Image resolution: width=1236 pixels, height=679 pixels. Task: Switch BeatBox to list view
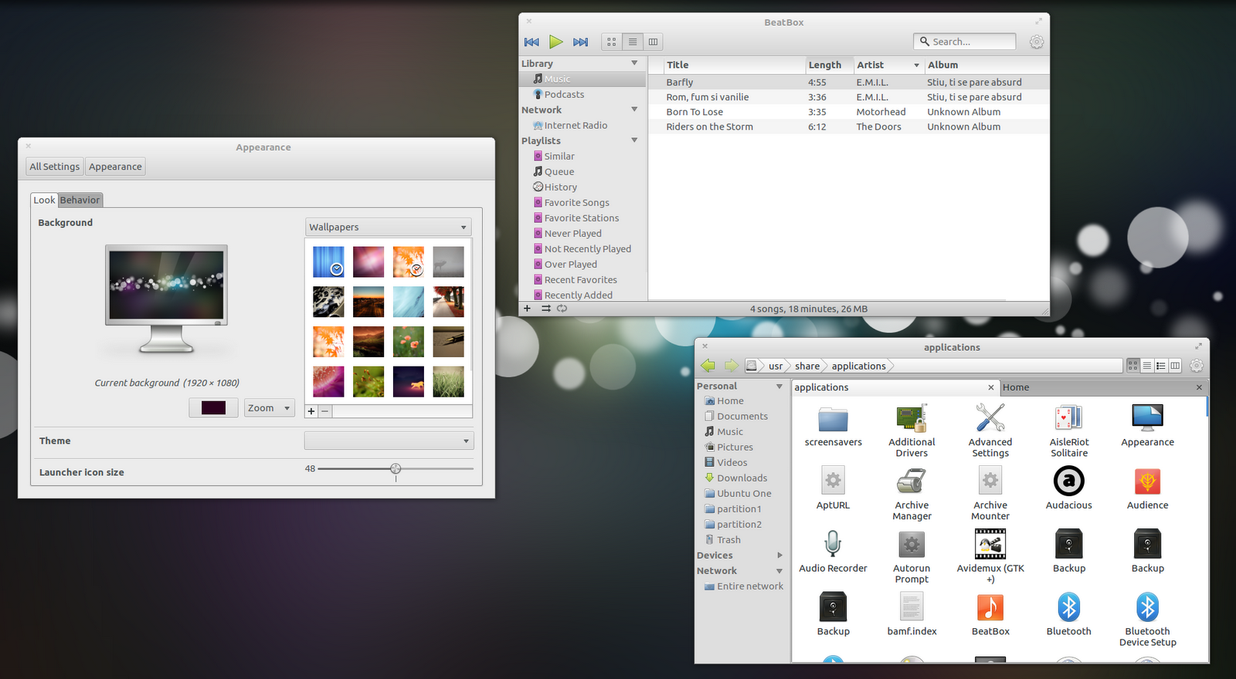633,42
